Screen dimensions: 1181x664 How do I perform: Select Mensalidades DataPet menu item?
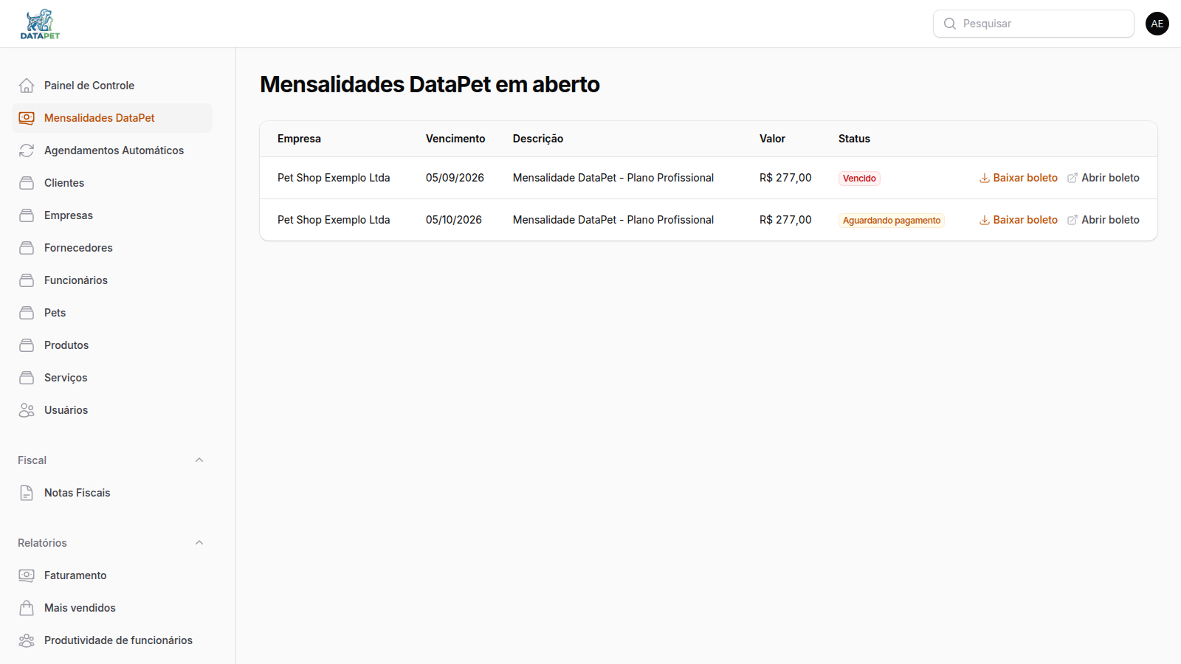coord(112,118)
